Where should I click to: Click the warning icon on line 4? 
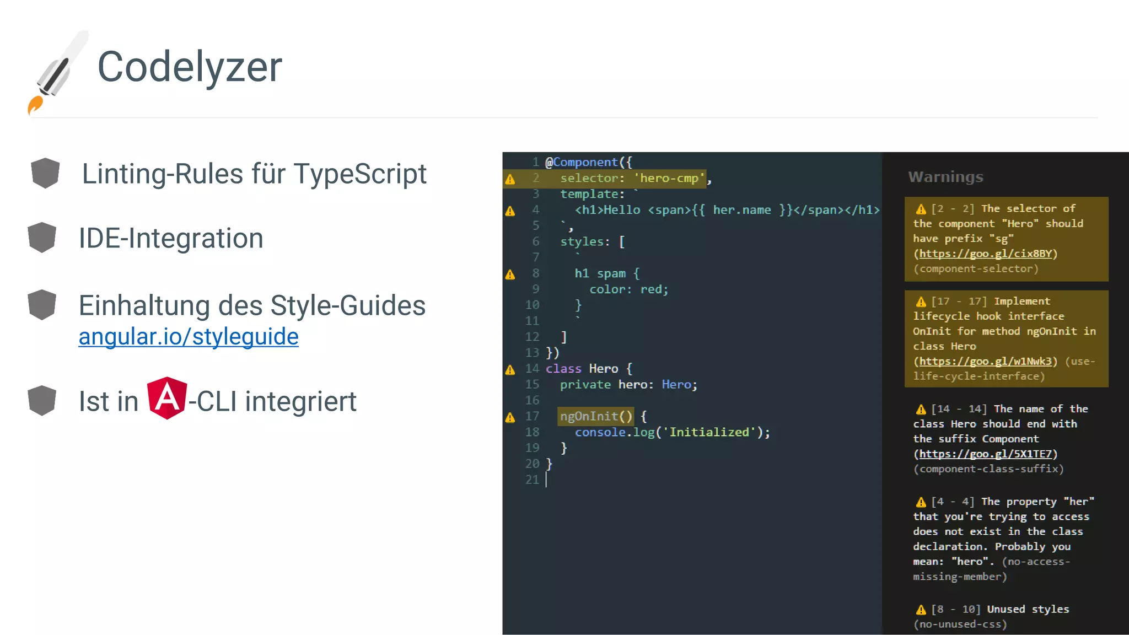tap(510, 211)
